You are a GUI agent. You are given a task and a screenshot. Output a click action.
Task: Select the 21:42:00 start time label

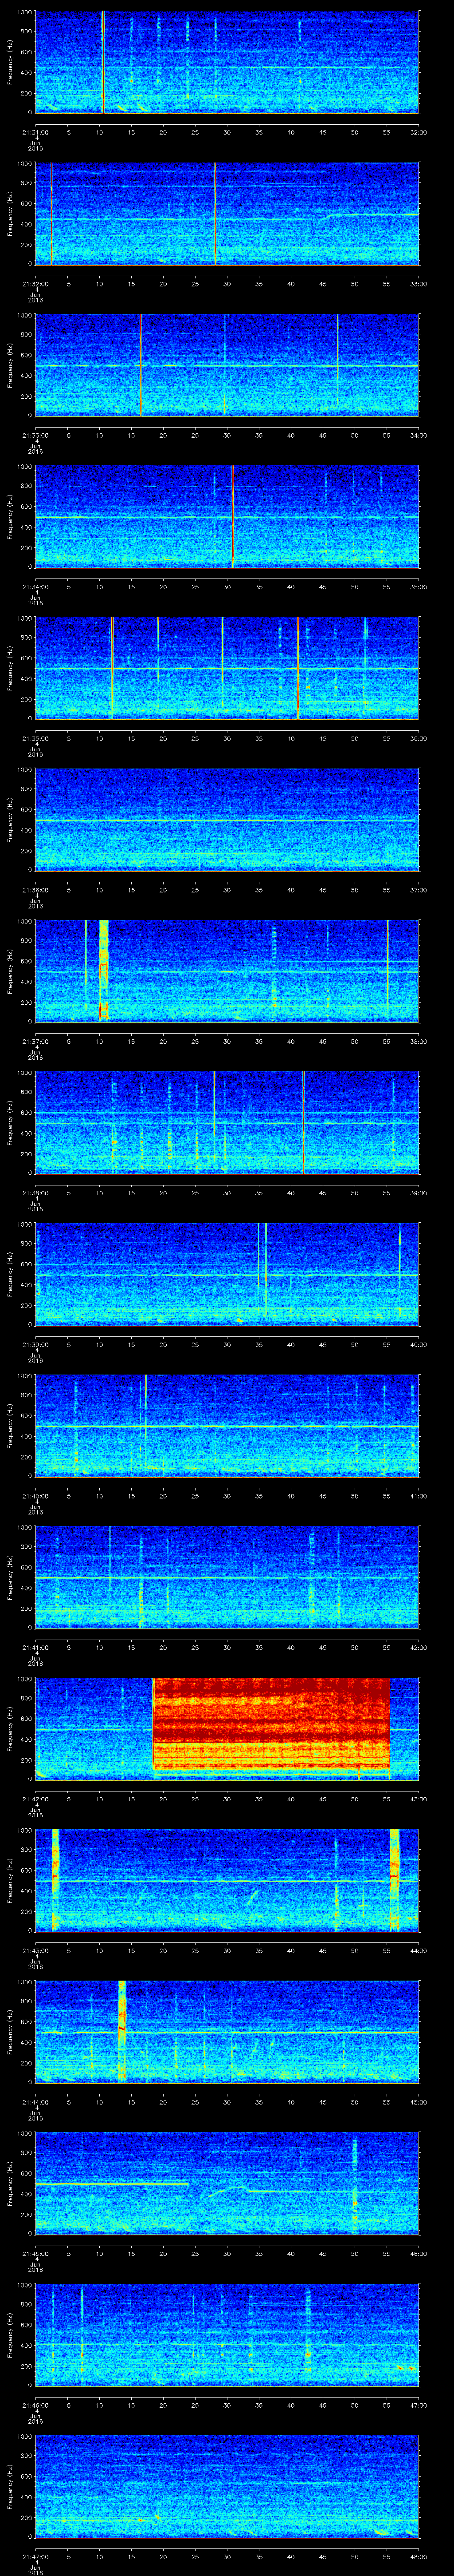pyautogui.click(x=35, y=1799)
